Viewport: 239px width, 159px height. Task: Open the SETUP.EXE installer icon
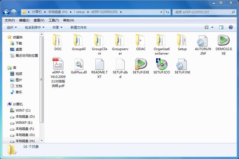point(141,64)
